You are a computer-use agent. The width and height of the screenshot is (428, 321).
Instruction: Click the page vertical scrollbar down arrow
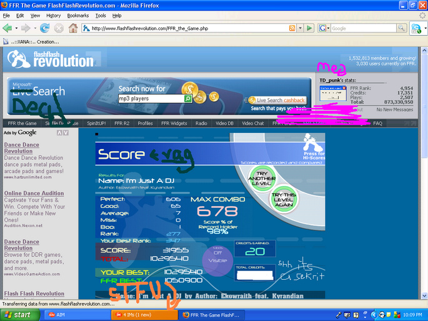[x=424, y=295]
